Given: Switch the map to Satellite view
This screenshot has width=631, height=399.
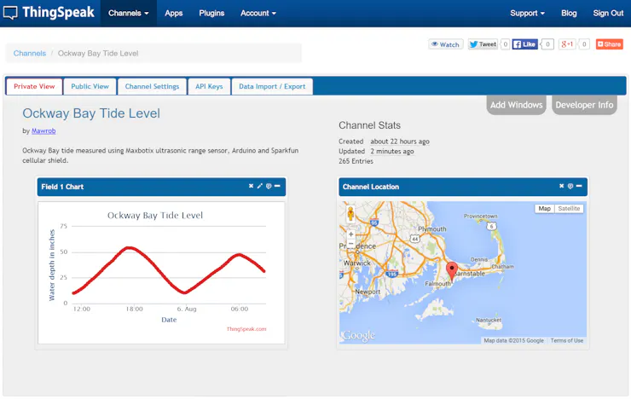Looking at the screenshot, I should click(569, 208).
